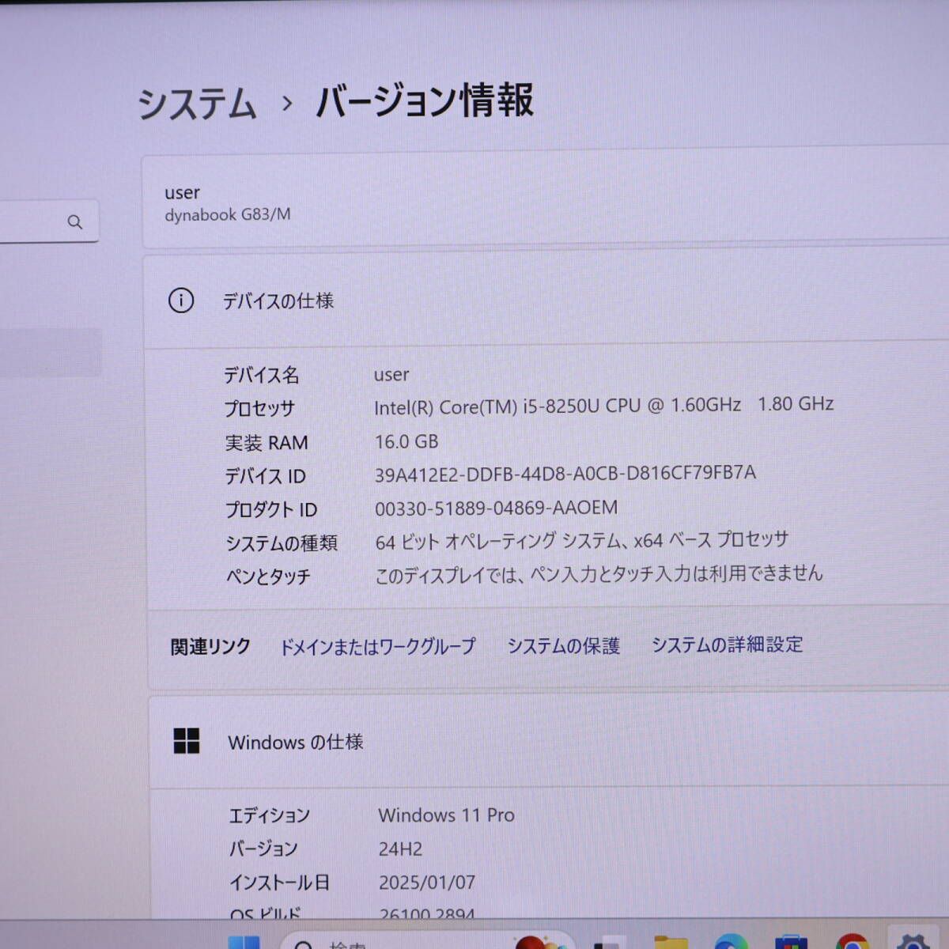This screenshot has height=949, width=949.
Task: Click the taskbar 検索 search box
Action: click(427, 940)
